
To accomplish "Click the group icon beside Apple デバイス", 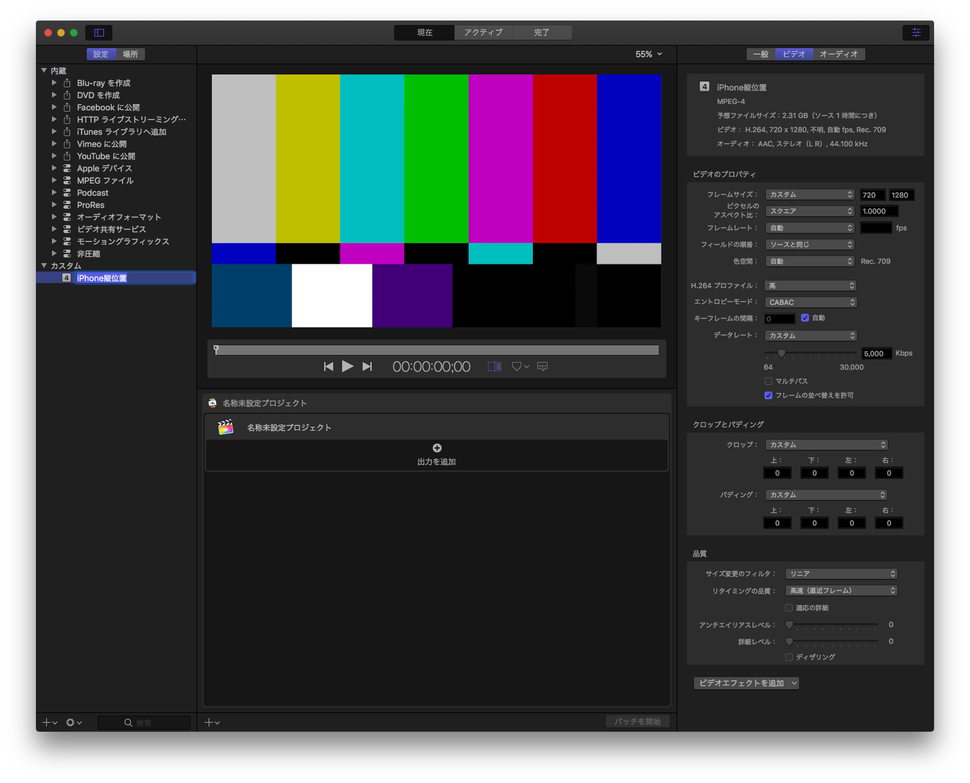I will pyautogui.click(x=67, y=168).
